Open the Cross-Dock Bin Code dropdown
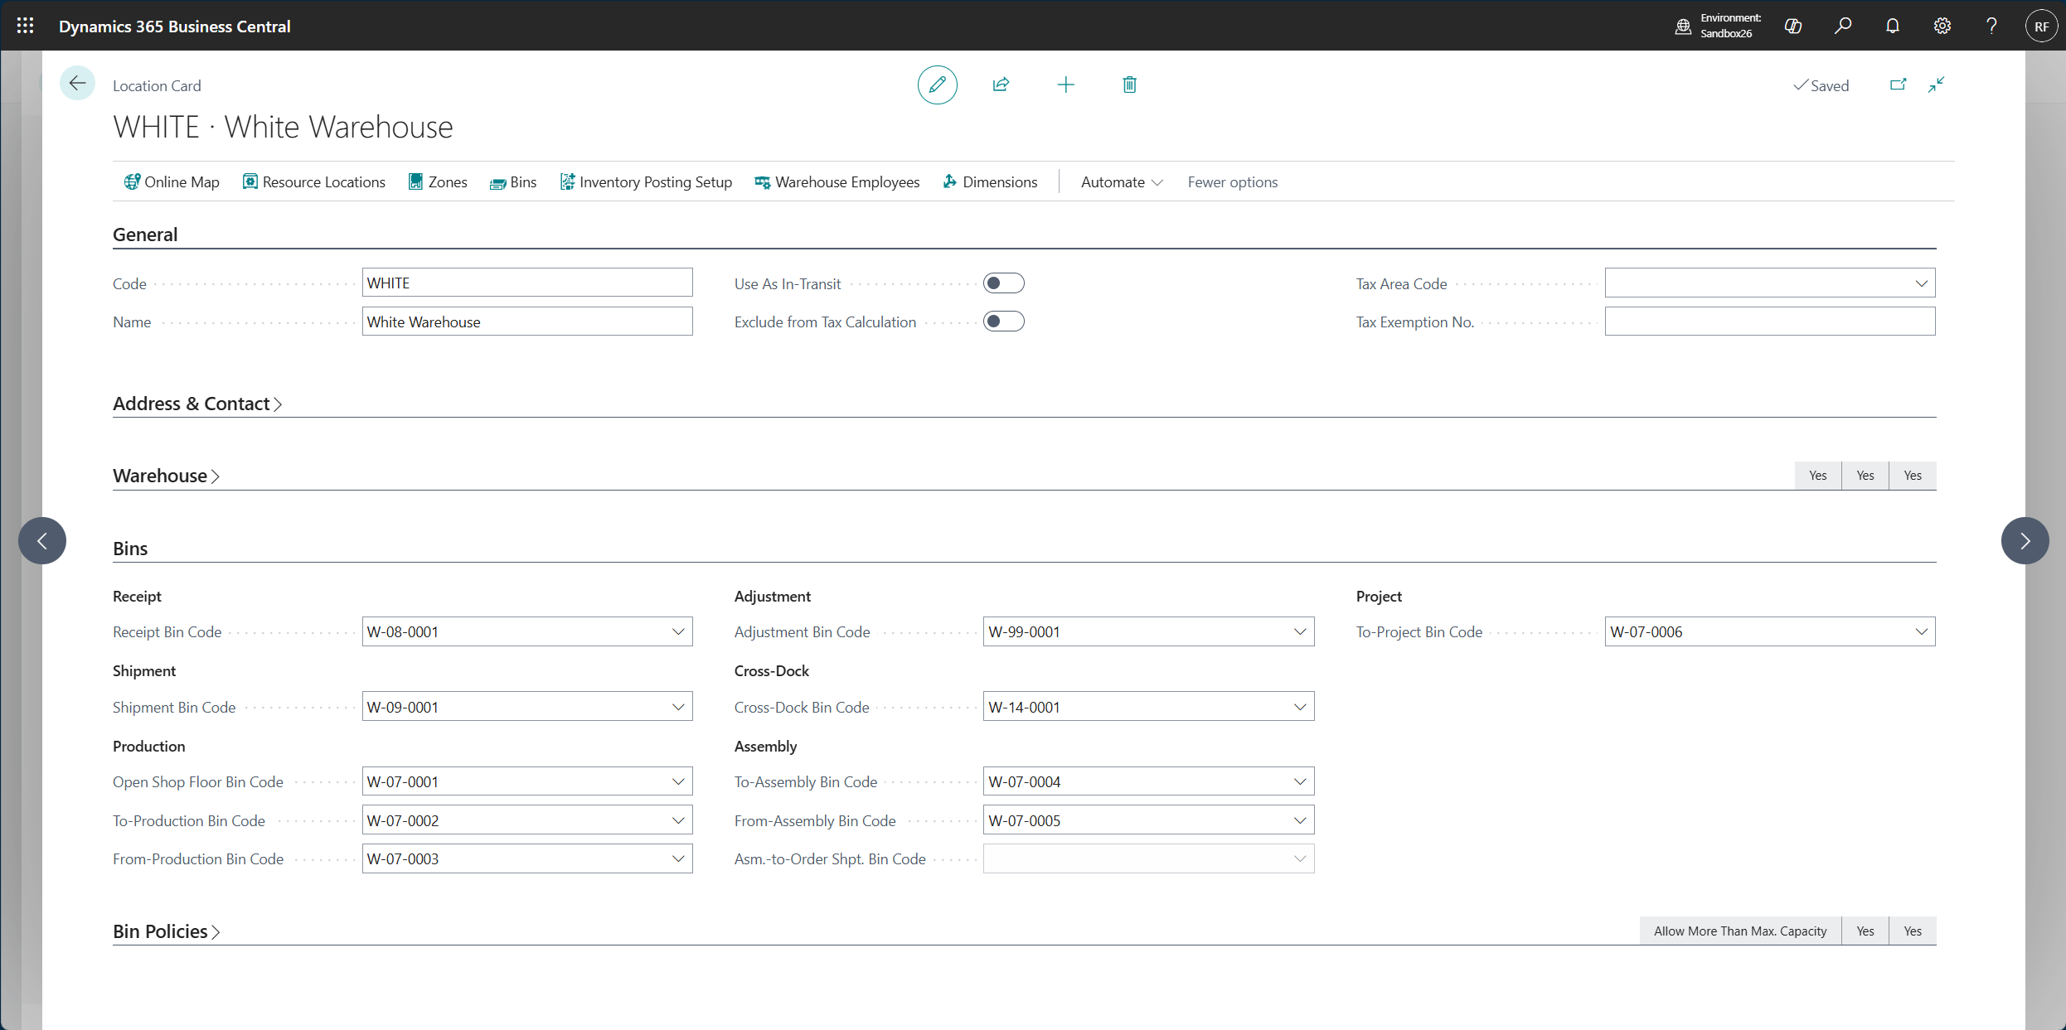The width and height of the screenshot is (2066, 1030). pos(1299,707)
